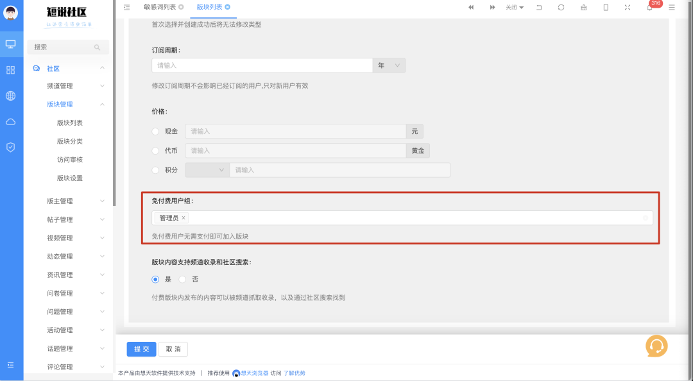Open the notification bell showing 316 alerts
Screen dimensions: 693x381
tap(649, 7)
